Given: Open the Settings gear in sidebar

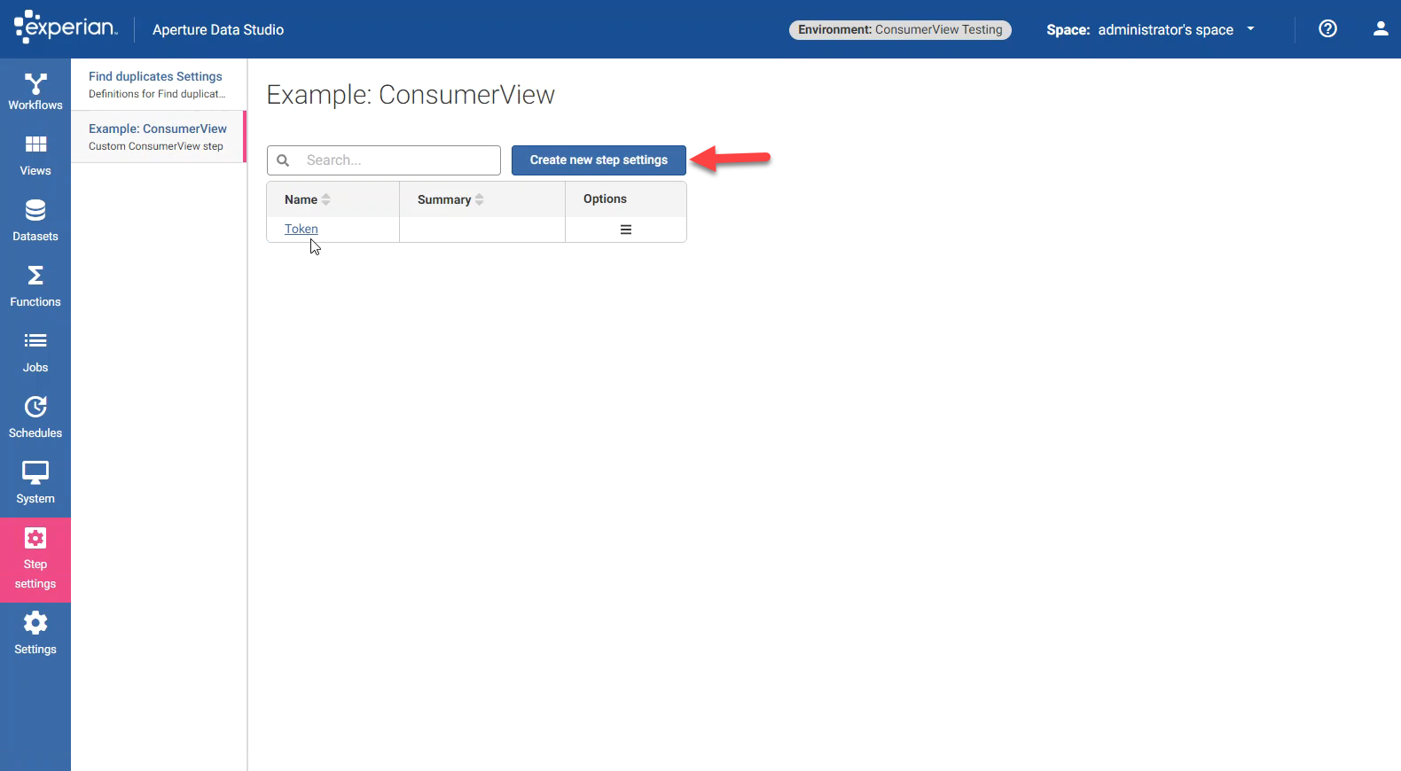Looking at the screenshot, I should (x=35, y=635).
